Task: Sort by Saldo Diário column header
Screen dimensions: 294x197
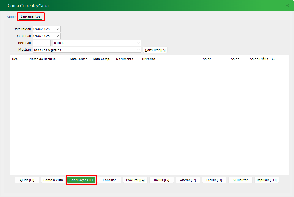Action: [x=259, y=59]
